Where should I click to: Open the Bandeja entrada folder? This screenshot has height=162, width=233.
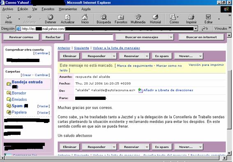tap(27, 82)
